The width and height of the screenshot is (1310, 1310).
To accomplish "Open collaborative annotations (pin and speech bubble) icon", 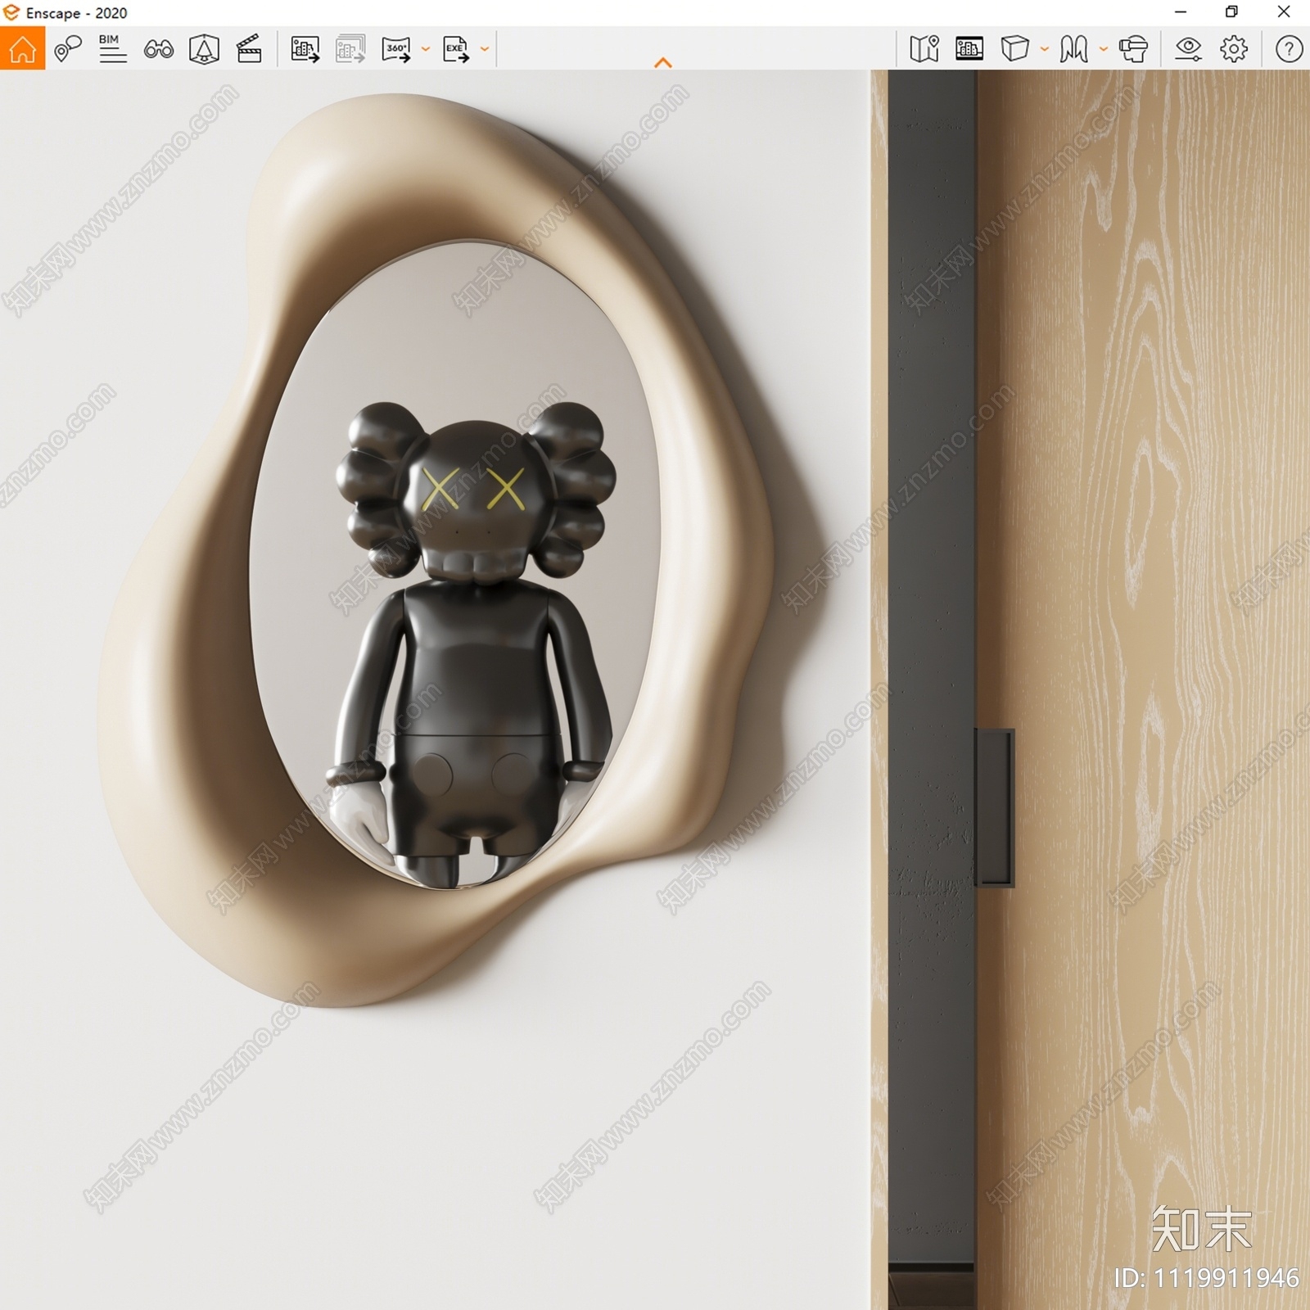I will click(x=68, y=49).
